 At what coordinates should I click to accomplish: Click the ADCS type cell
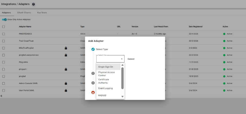(83, 34)
